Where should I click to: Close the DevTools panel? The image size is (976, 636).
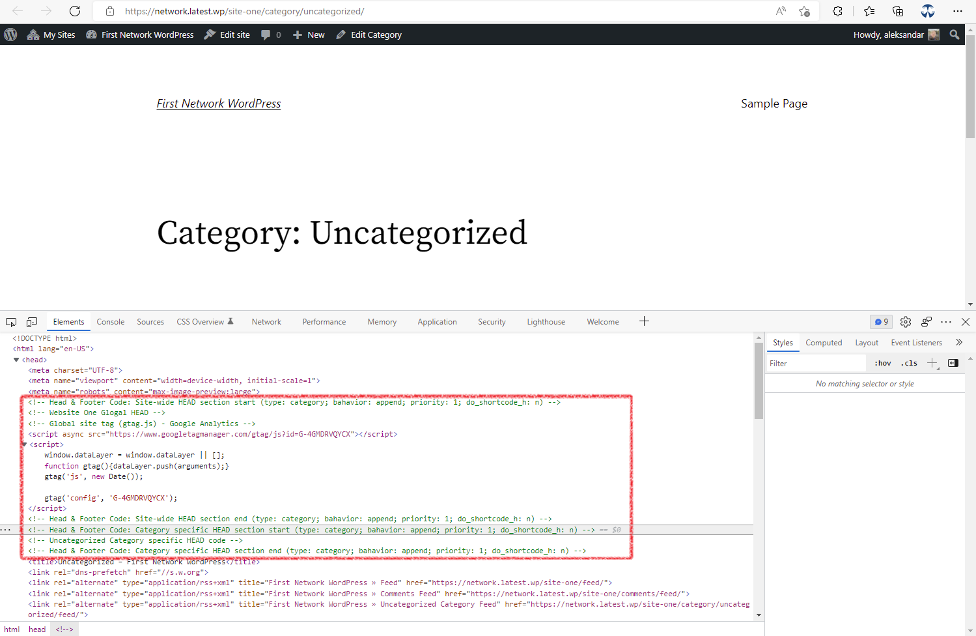click(x=966, y=322)
